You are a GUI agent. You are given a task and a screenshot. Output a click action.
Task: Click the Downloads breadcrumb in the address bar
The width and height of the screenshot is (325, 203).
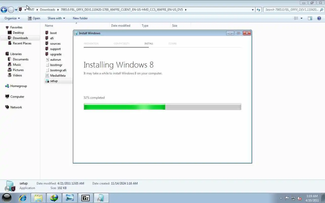coord(47,10)
